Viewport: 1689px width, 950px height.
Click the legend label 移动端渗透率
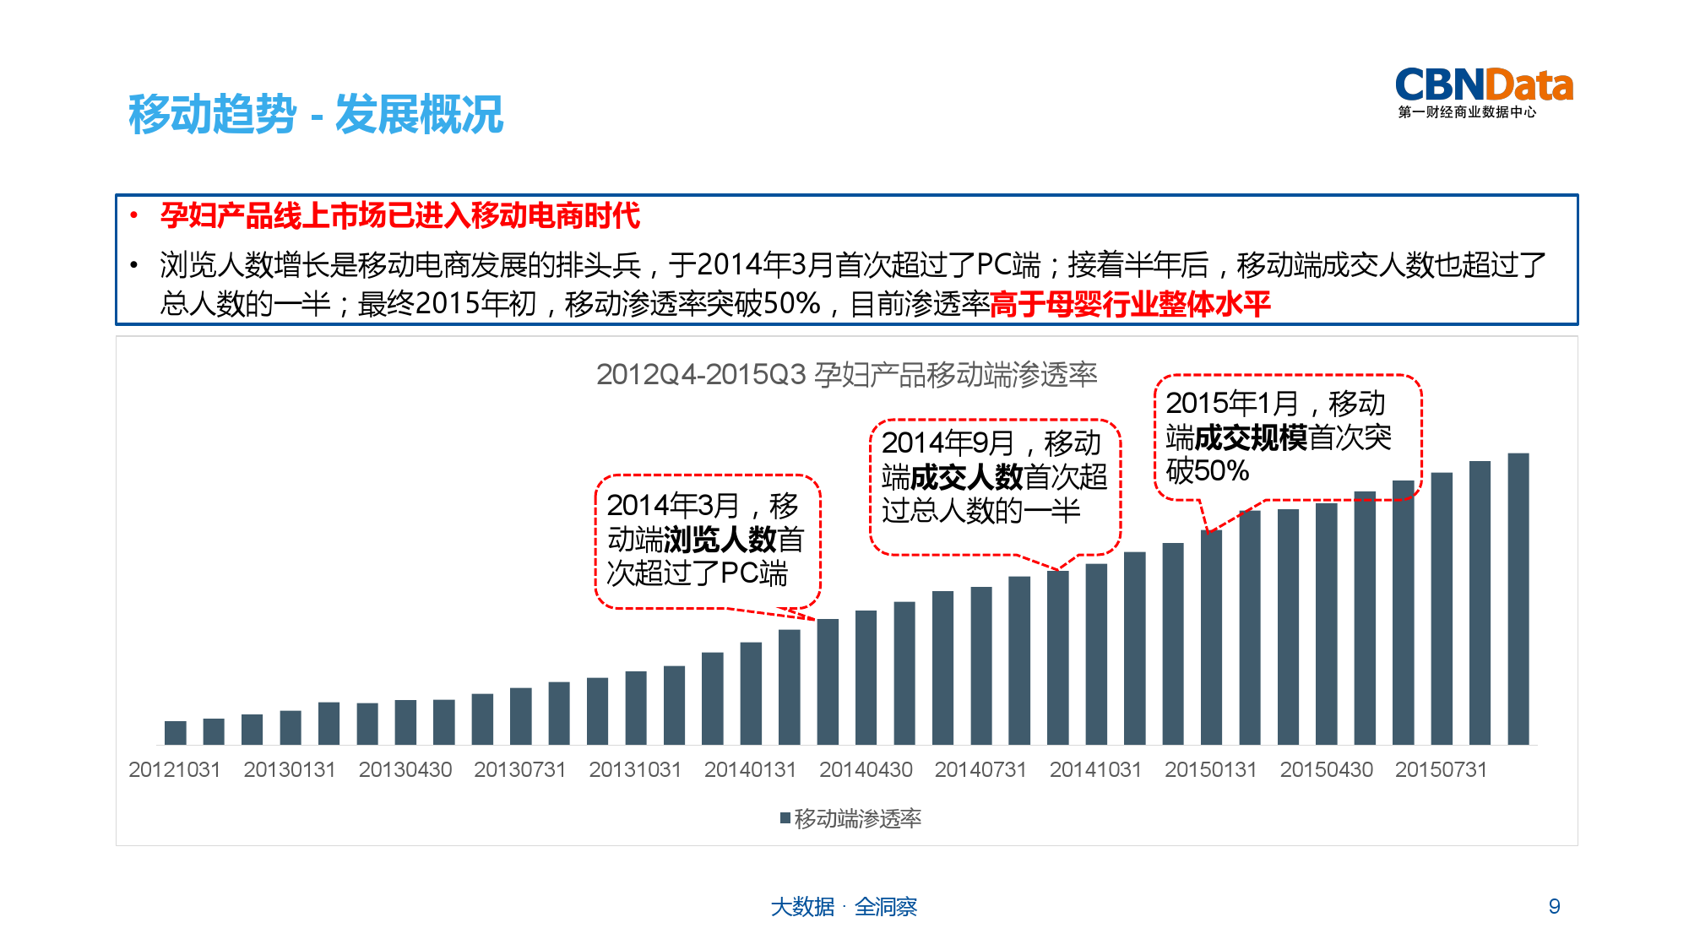pyautogui.click(x=858, y=818)
